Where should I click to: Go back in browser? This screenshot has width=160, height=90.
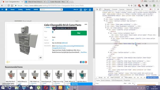2,5
